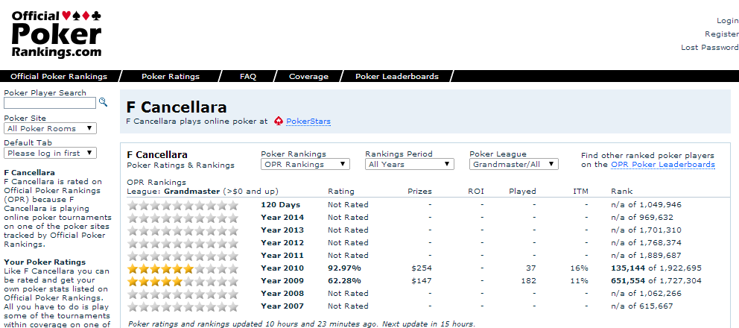Click the Lost Password link
The width and height of the screenshot is (739, 328).
710,47
